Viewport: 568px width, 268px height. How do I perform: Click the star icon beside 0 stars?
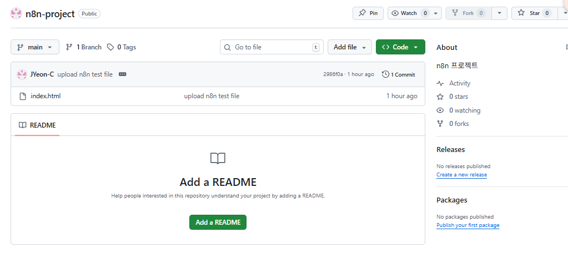440,97
